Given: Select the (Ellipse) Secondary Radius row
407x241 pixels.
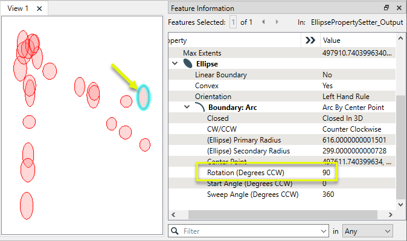Looking at the screenshot, I should click(282, 151).
